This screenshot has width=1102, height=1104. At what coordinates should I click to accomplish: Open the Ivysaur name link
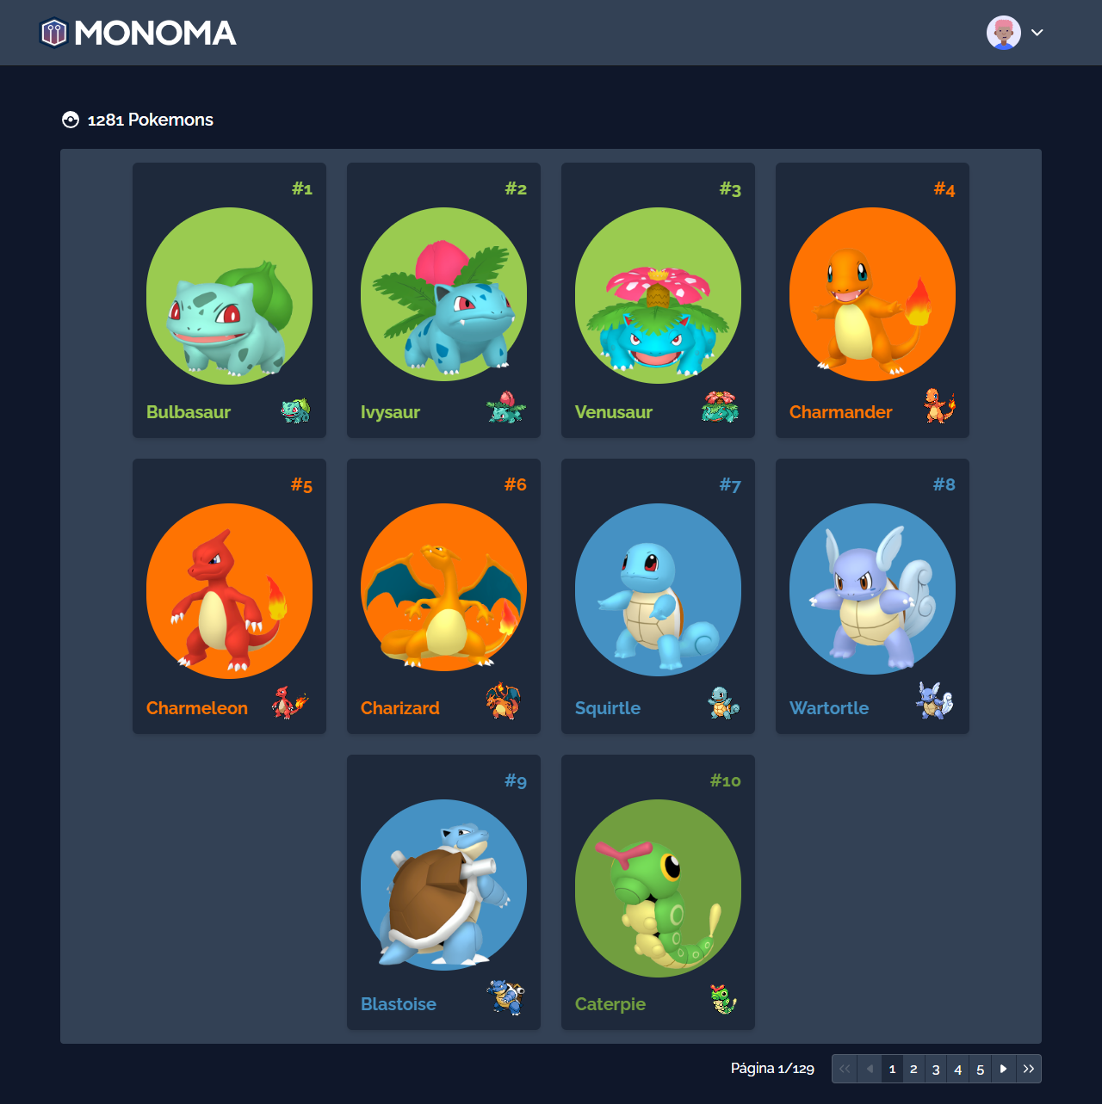(x=390, y=412)
